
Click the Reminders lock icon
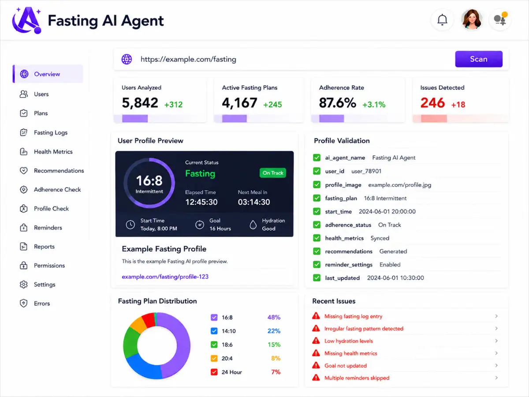tap(24, 228)
